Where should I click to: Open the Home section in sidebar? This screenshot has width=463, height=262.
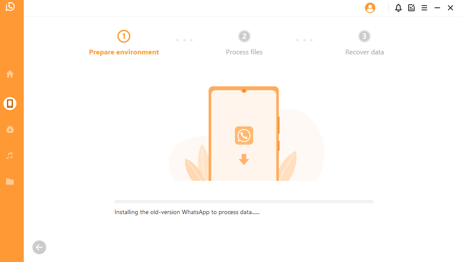coord(10,74)
